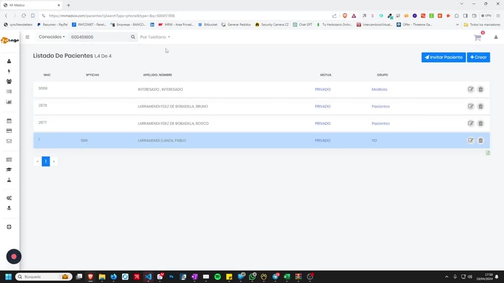Export list with the green spreadsheet icon

pyautogui.click(x=488, y=153)
